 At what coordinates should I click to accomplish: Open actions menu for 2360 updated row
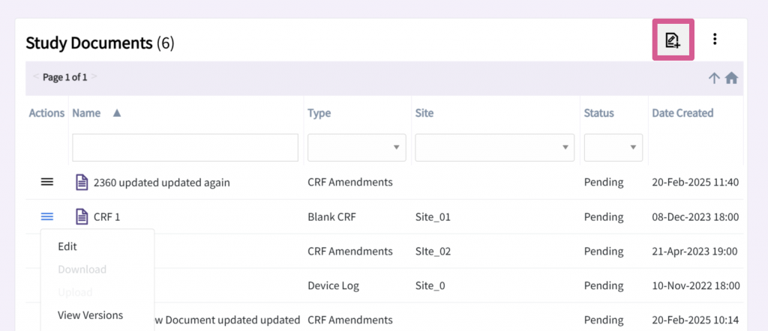(47, 183)
